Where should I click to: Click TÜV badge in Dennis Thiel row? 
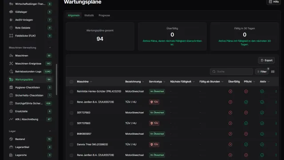(154, 144)
